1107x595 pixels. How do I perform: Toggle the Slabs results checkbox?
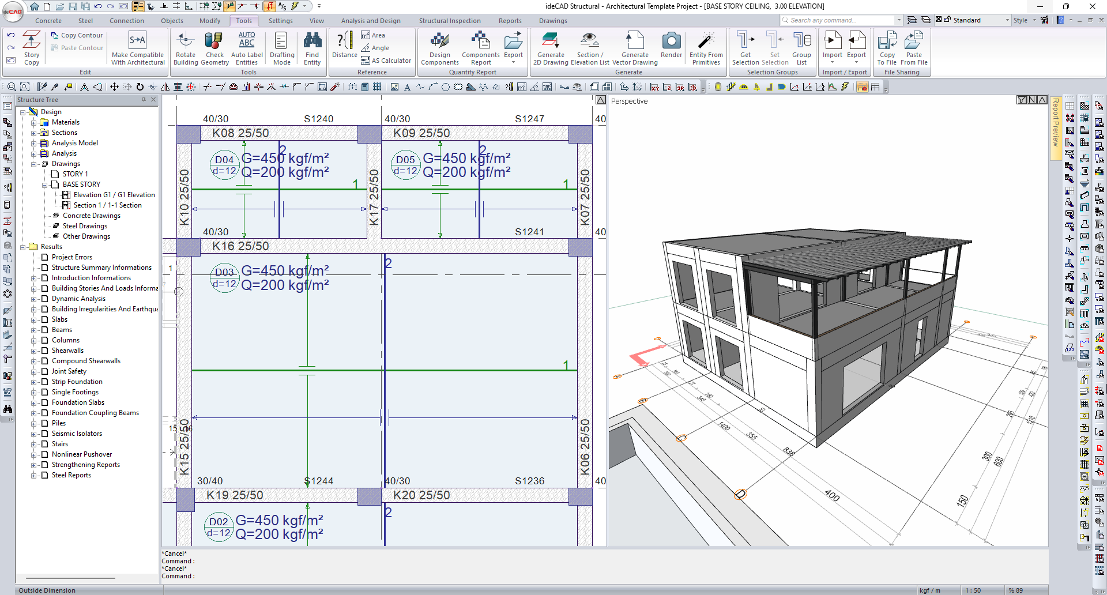coord(44,319)
